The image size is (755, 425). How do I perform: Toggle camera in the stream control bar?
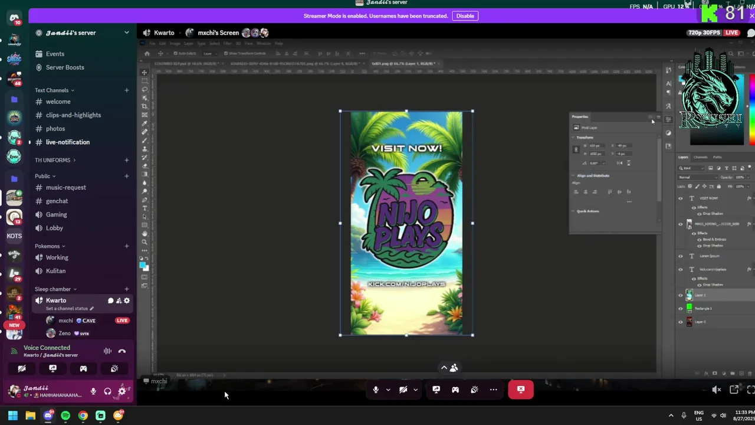[403, 390]
